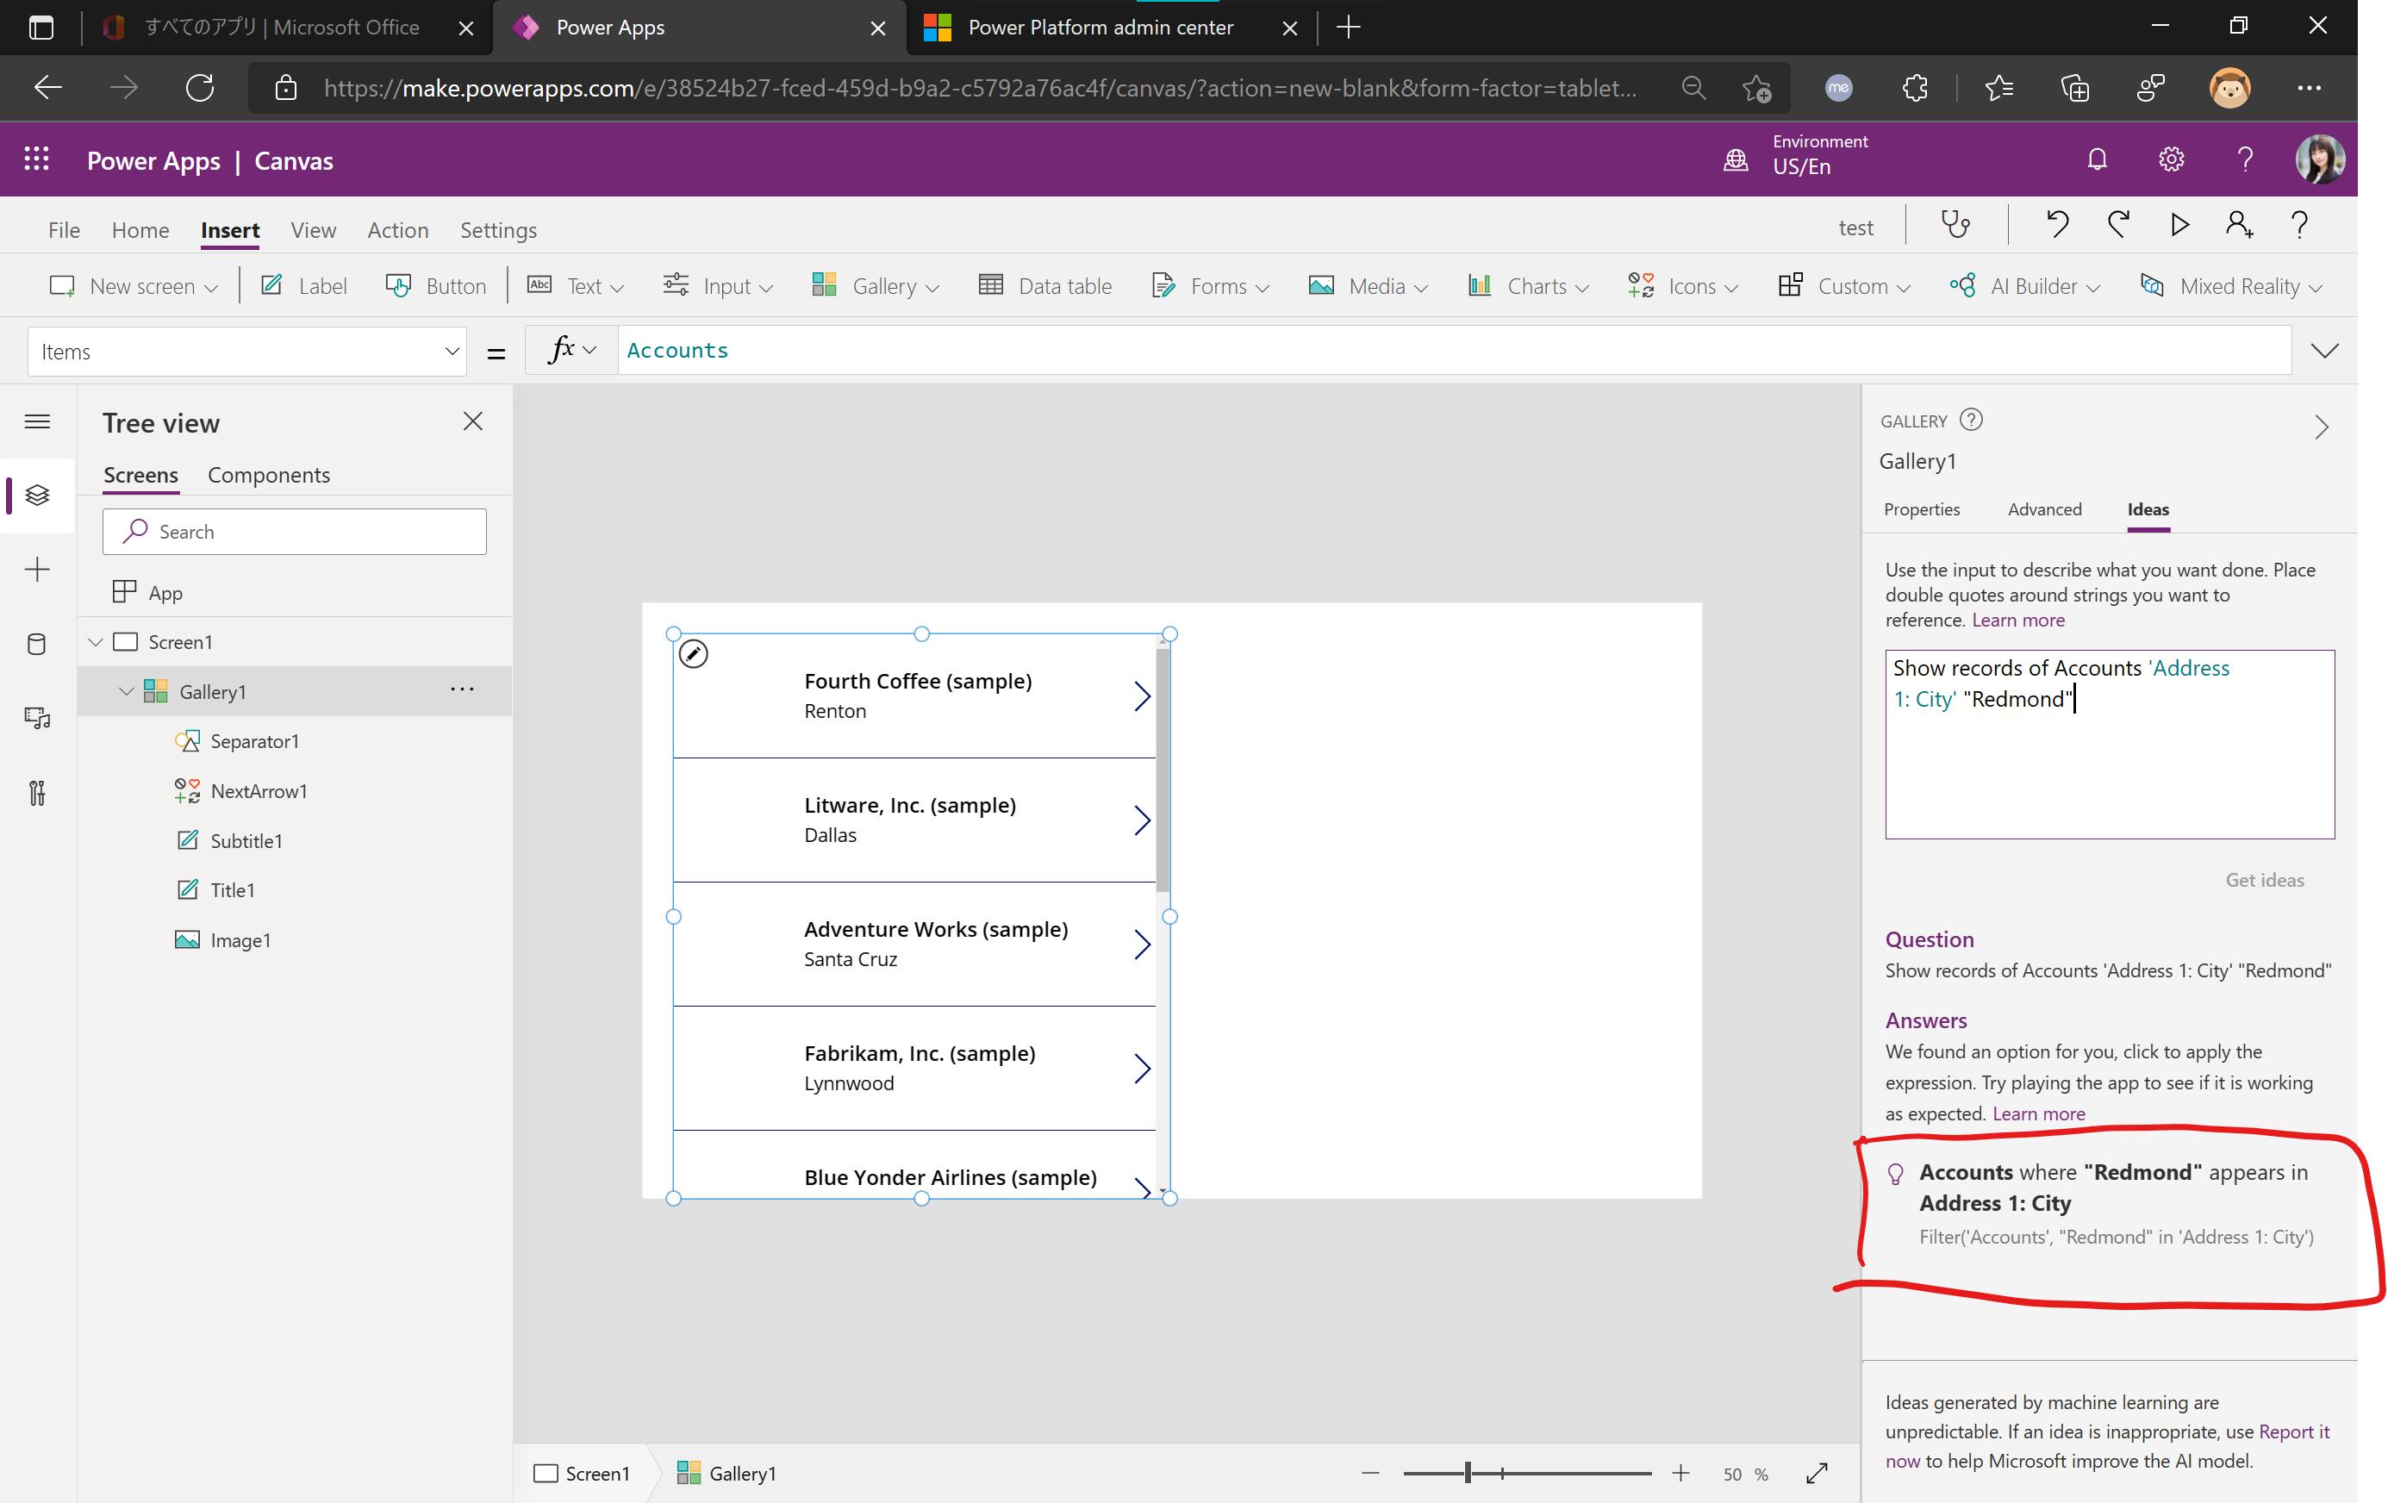This screenshot has width=2388, height=1503.
Task: Open the Advanced tools sidebar icon
Action: (37, 792)
